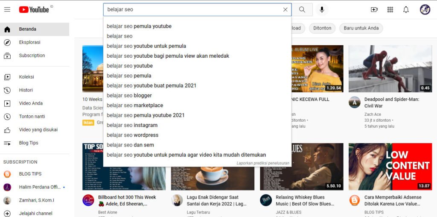The width and height of the screenshot is (437, 217).
Task: Click 'Lagu Enak Didengar Saat Santai' title
Action: click(216, 200)
